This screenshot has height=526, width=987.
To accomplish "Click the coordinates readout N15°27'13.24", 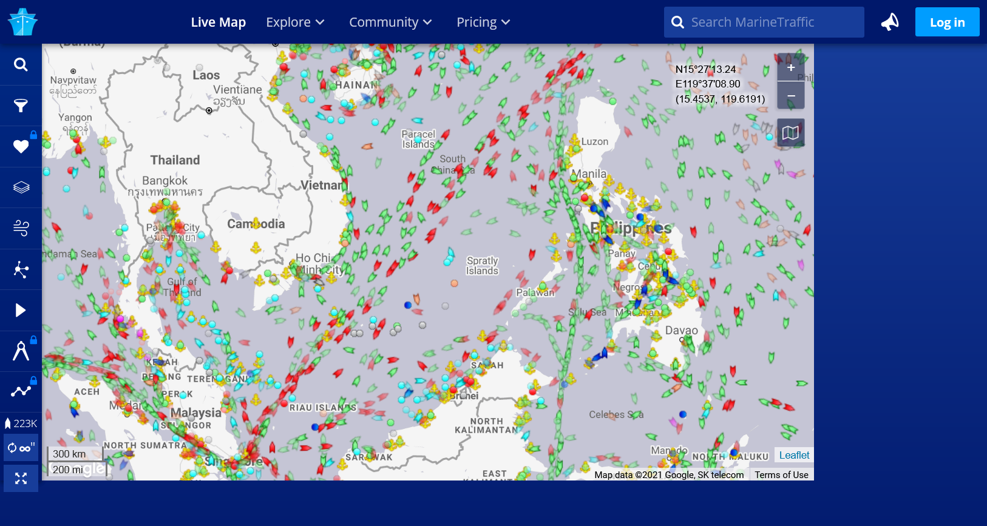I will pos(705,69).
